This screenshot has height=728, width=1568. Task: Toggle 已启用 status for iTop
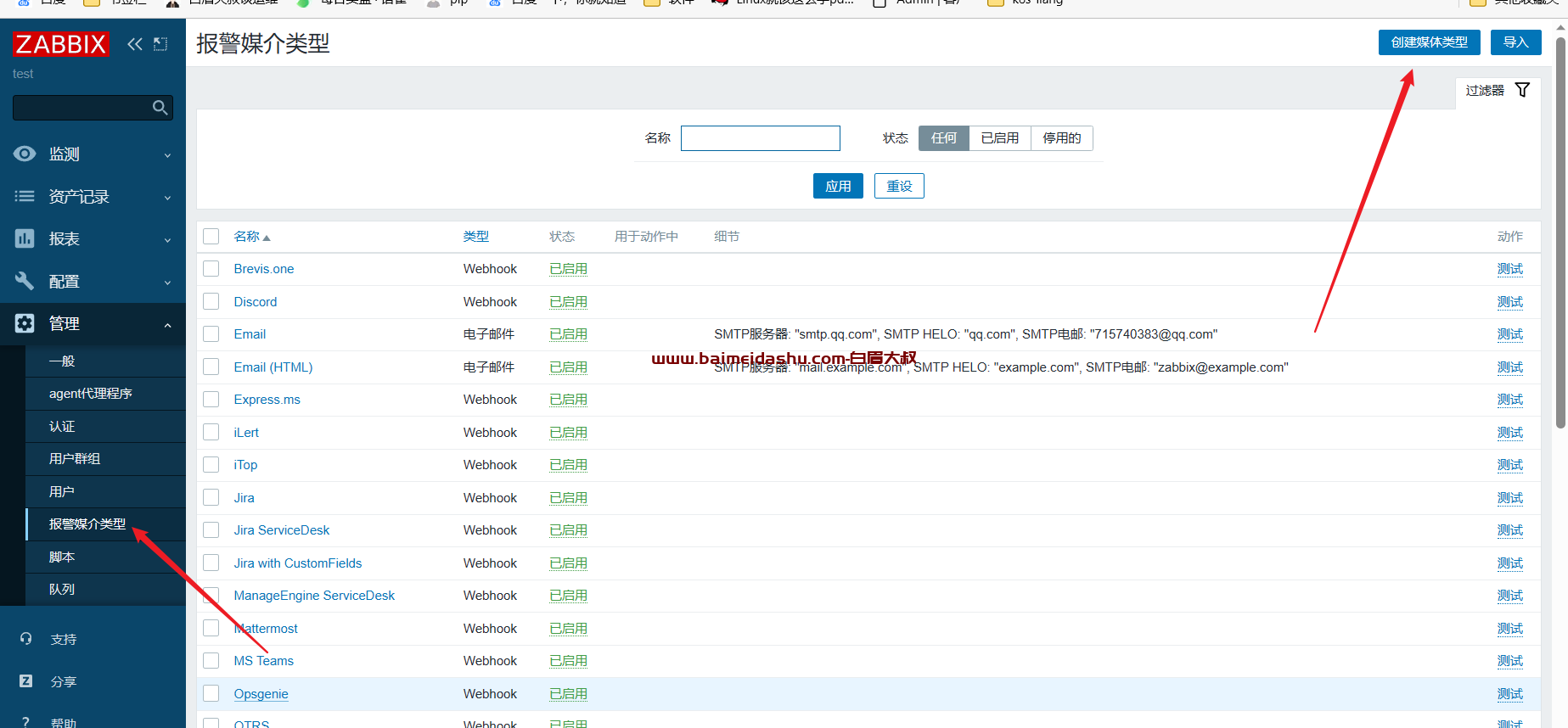click(x=568, y=465)
